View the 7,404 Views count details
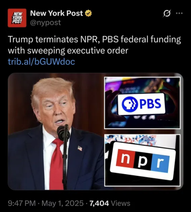This screenshot has height=212, width=191. (110, 204)
